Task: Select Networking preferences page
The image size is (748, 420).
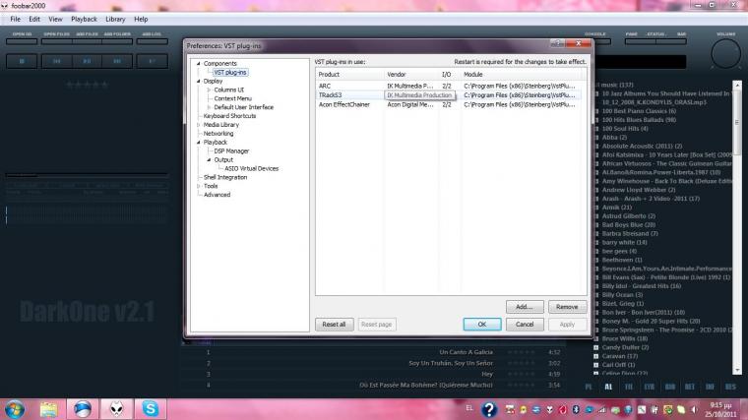Action: (x=218, y=134)
